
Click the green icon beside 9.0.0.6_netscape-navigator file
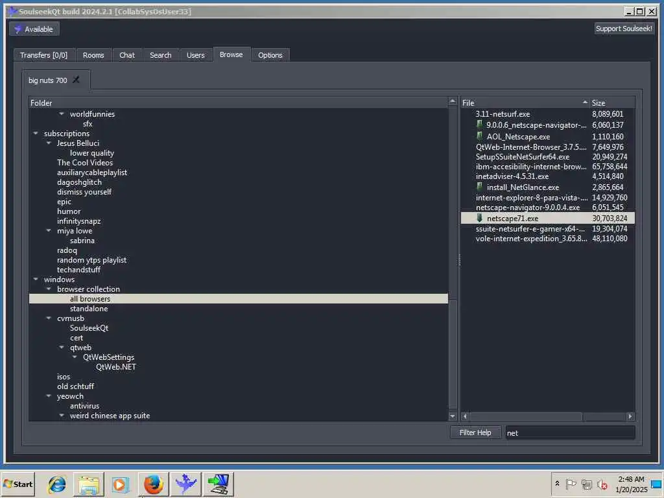479,124
